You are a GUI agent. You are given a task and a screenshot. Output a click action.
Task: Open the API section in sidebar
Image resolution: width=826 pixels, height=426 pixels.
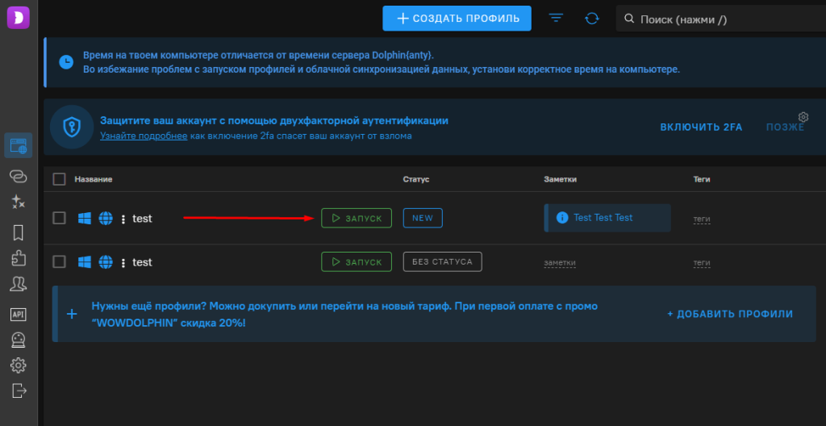click(x=18, y=314)
